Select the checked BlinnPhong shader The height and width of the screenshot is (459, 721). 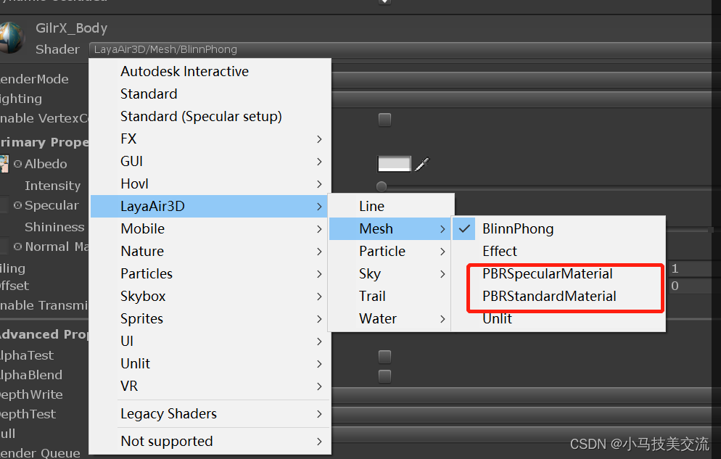(559, 229)
